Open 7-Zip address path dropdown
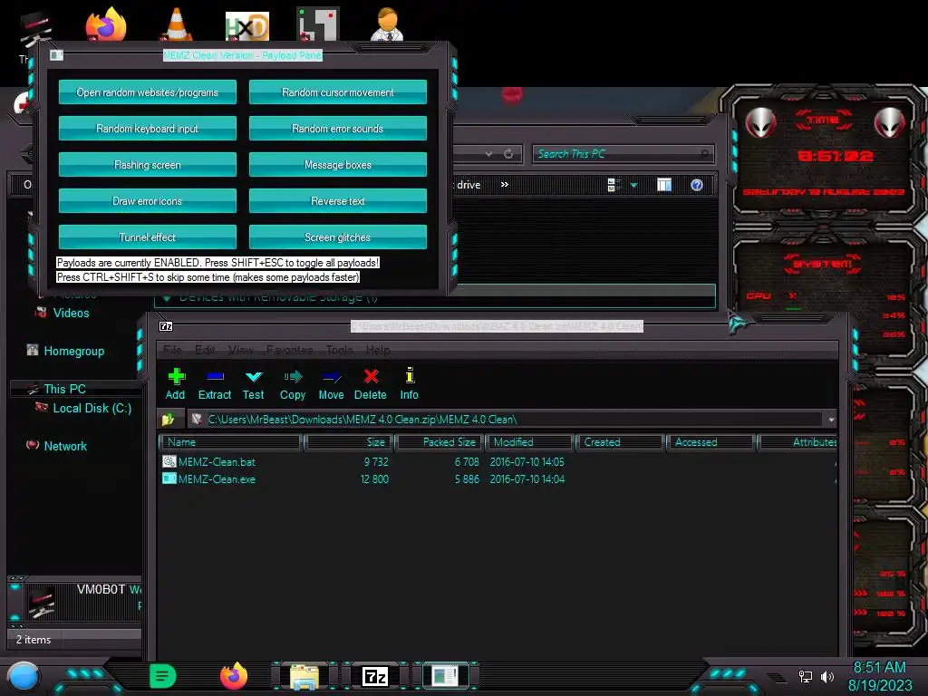The height and width of the screenshot is (696, 928). (831, 419)
